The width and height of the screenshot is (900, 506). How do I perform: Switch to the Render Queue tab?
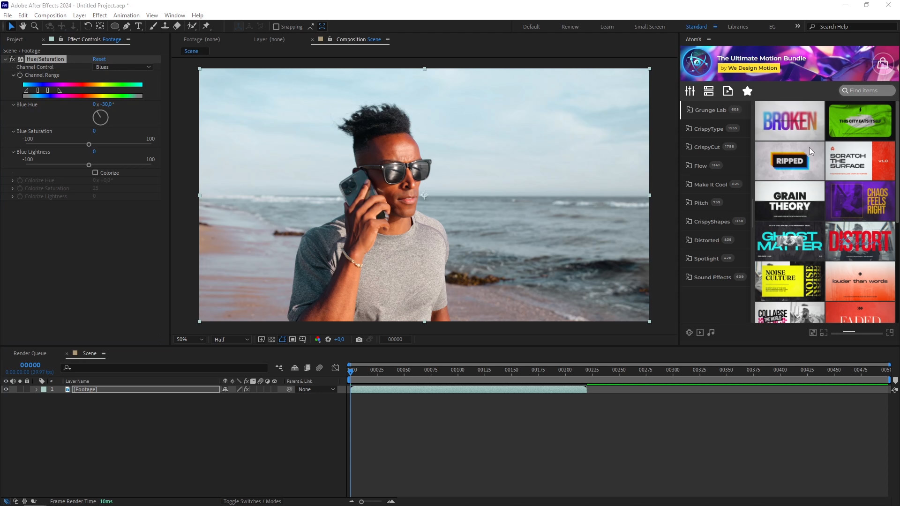[30, 353]
